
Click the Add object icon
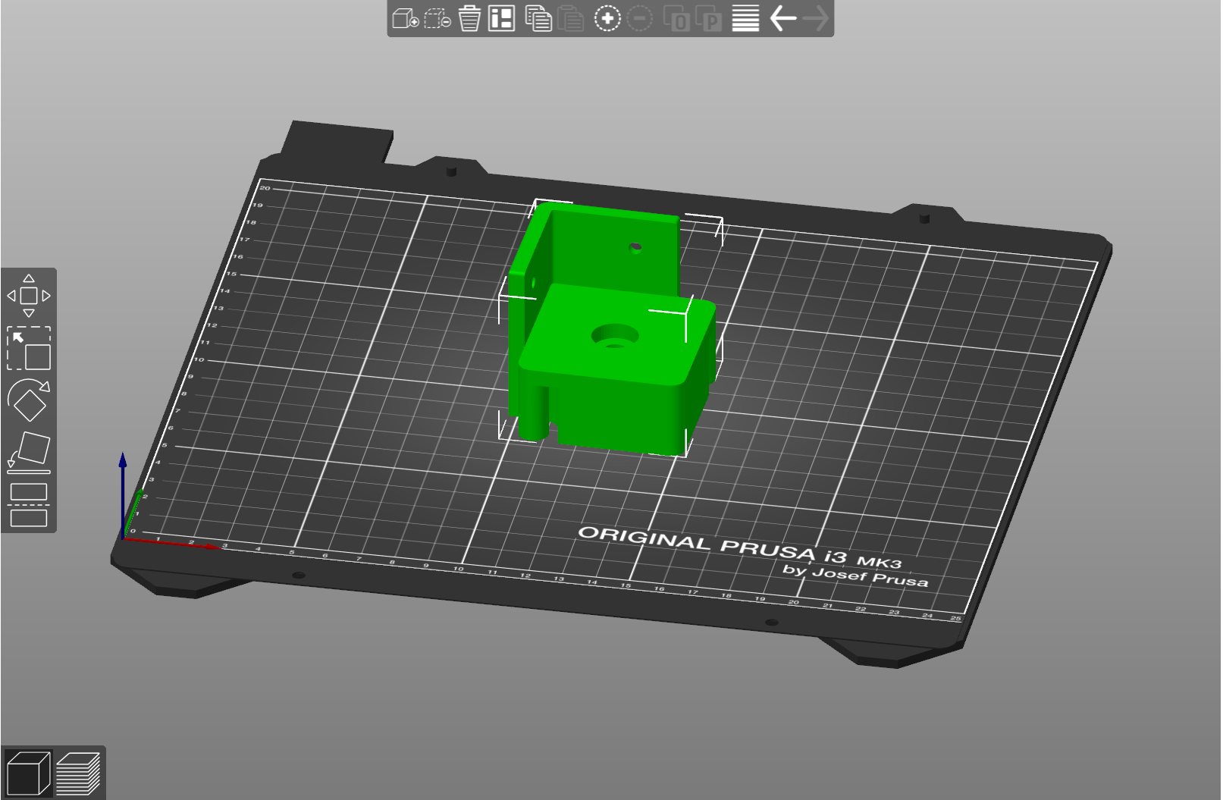(x=406, y=18)
